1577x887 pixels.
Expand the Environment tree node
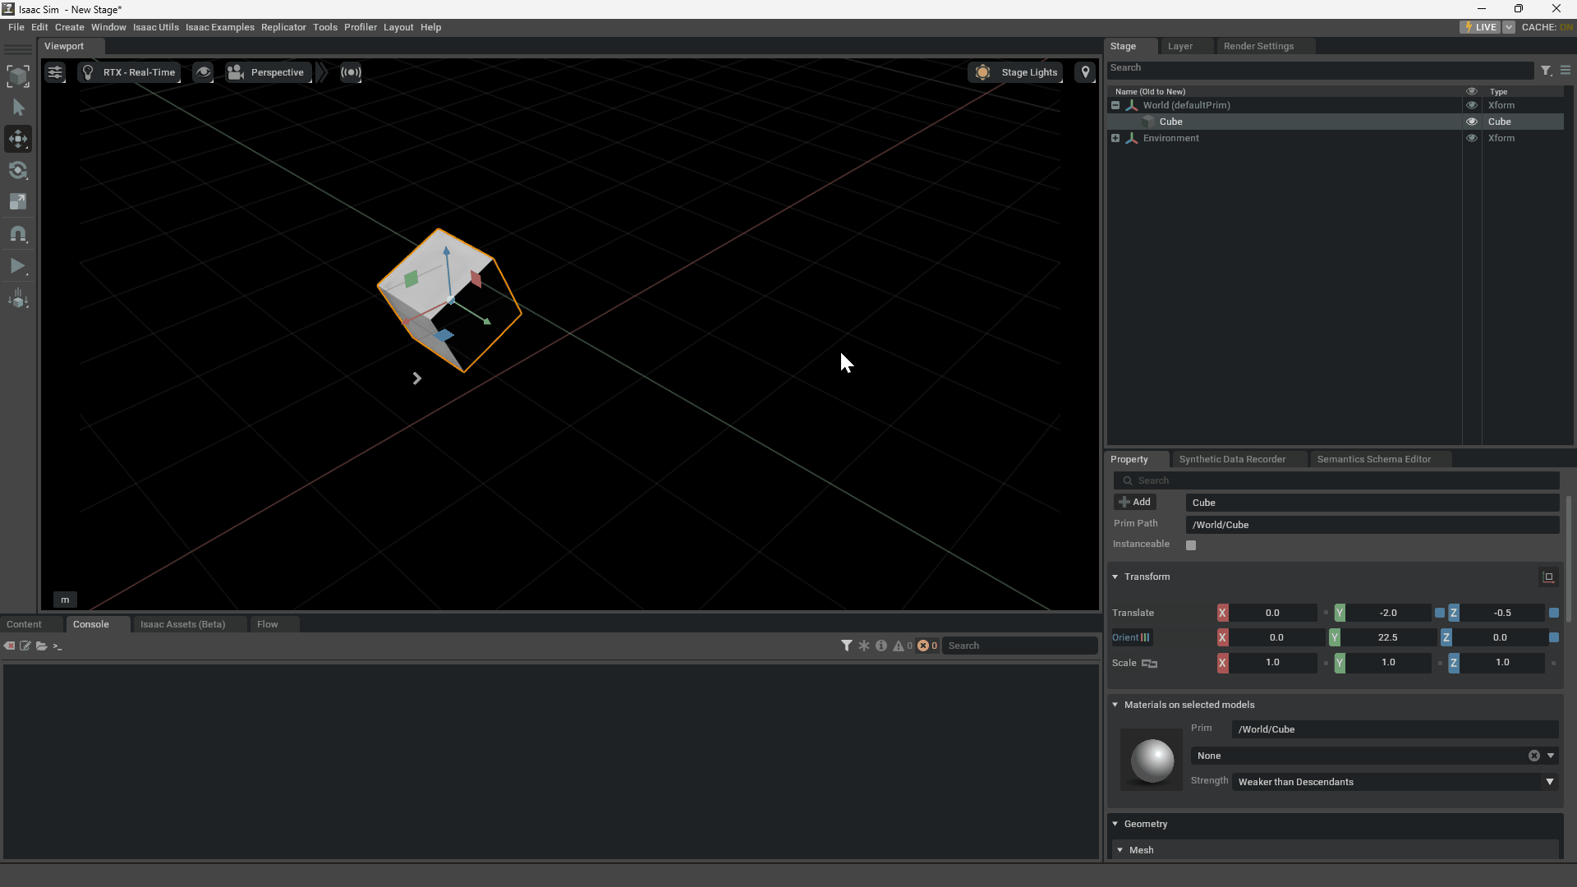click(1115, 138)
